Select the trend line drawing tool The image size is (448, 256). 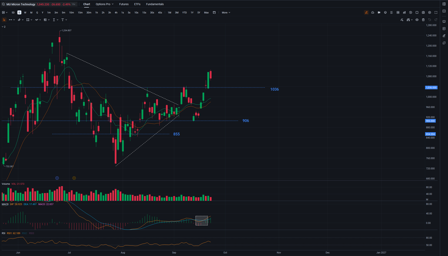(x=10, y=19)
